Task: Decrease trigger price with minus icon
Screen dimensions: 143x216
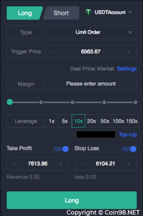Action: point(53,52)
